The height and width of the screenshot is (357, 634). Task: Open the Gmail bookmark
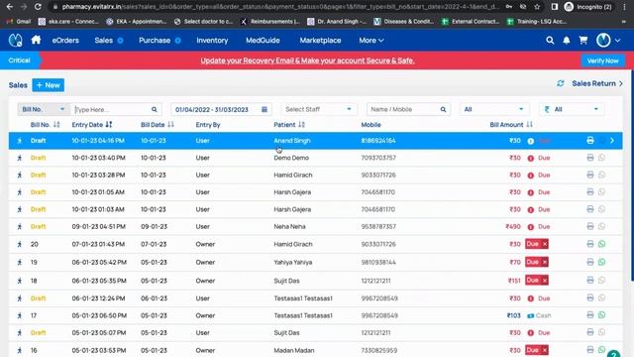click(19, 22)
